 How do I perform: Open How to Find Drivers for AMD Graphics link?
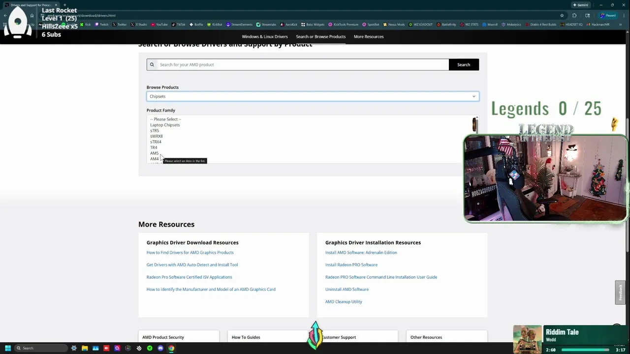click(190, 252)
